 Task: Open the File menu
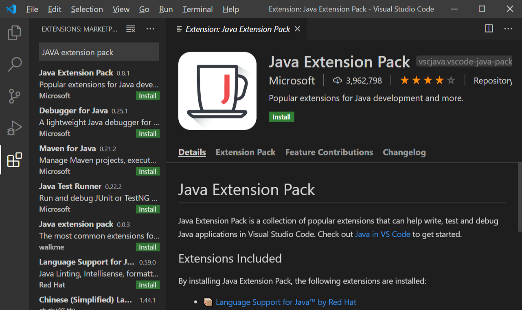(x=32, y=9)
